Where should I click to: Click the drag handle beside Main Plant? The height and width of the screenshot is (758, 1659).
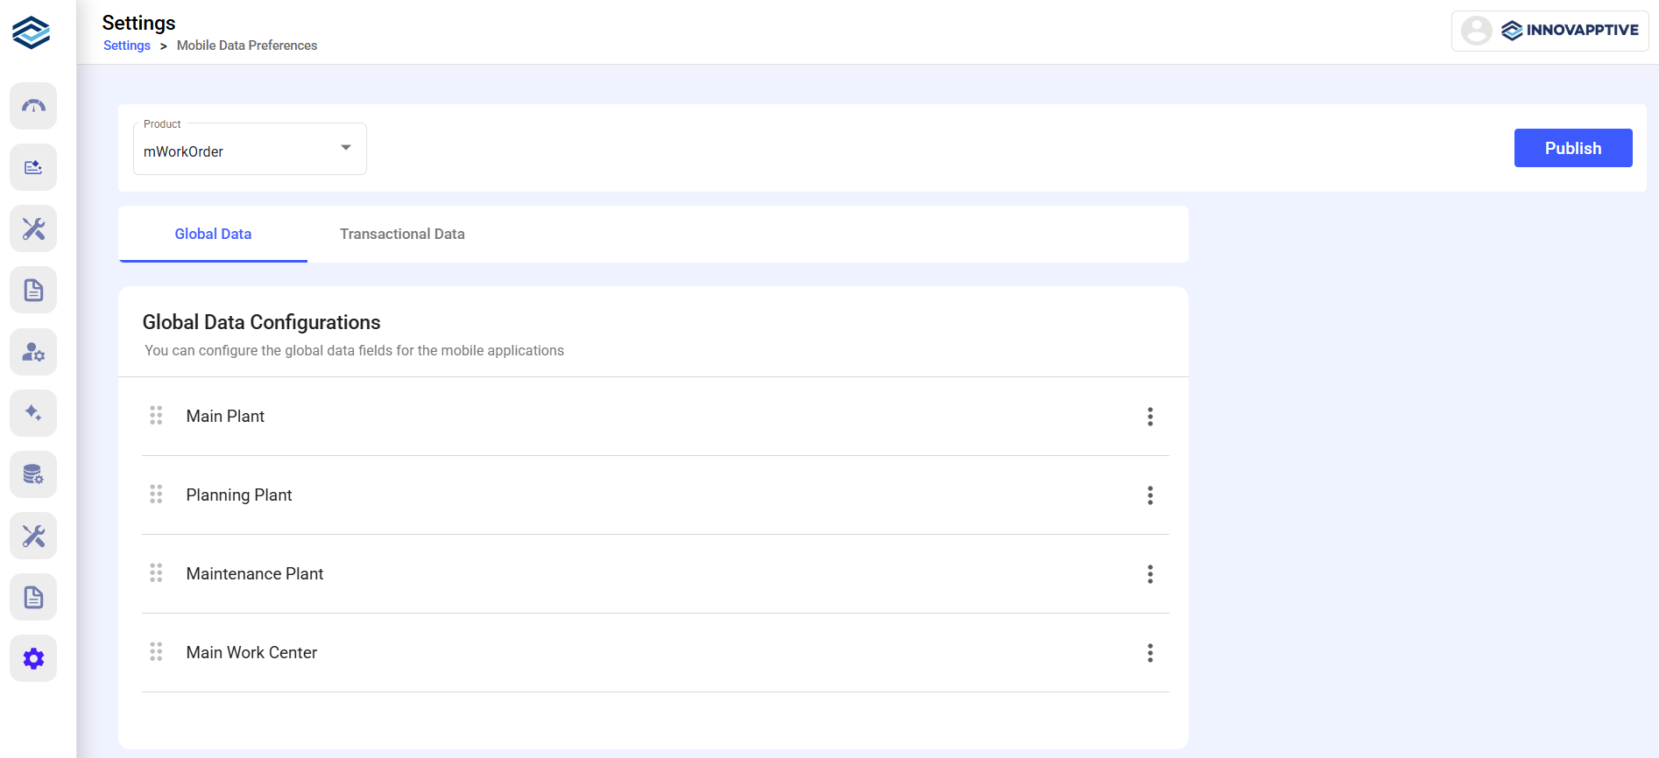156,416
